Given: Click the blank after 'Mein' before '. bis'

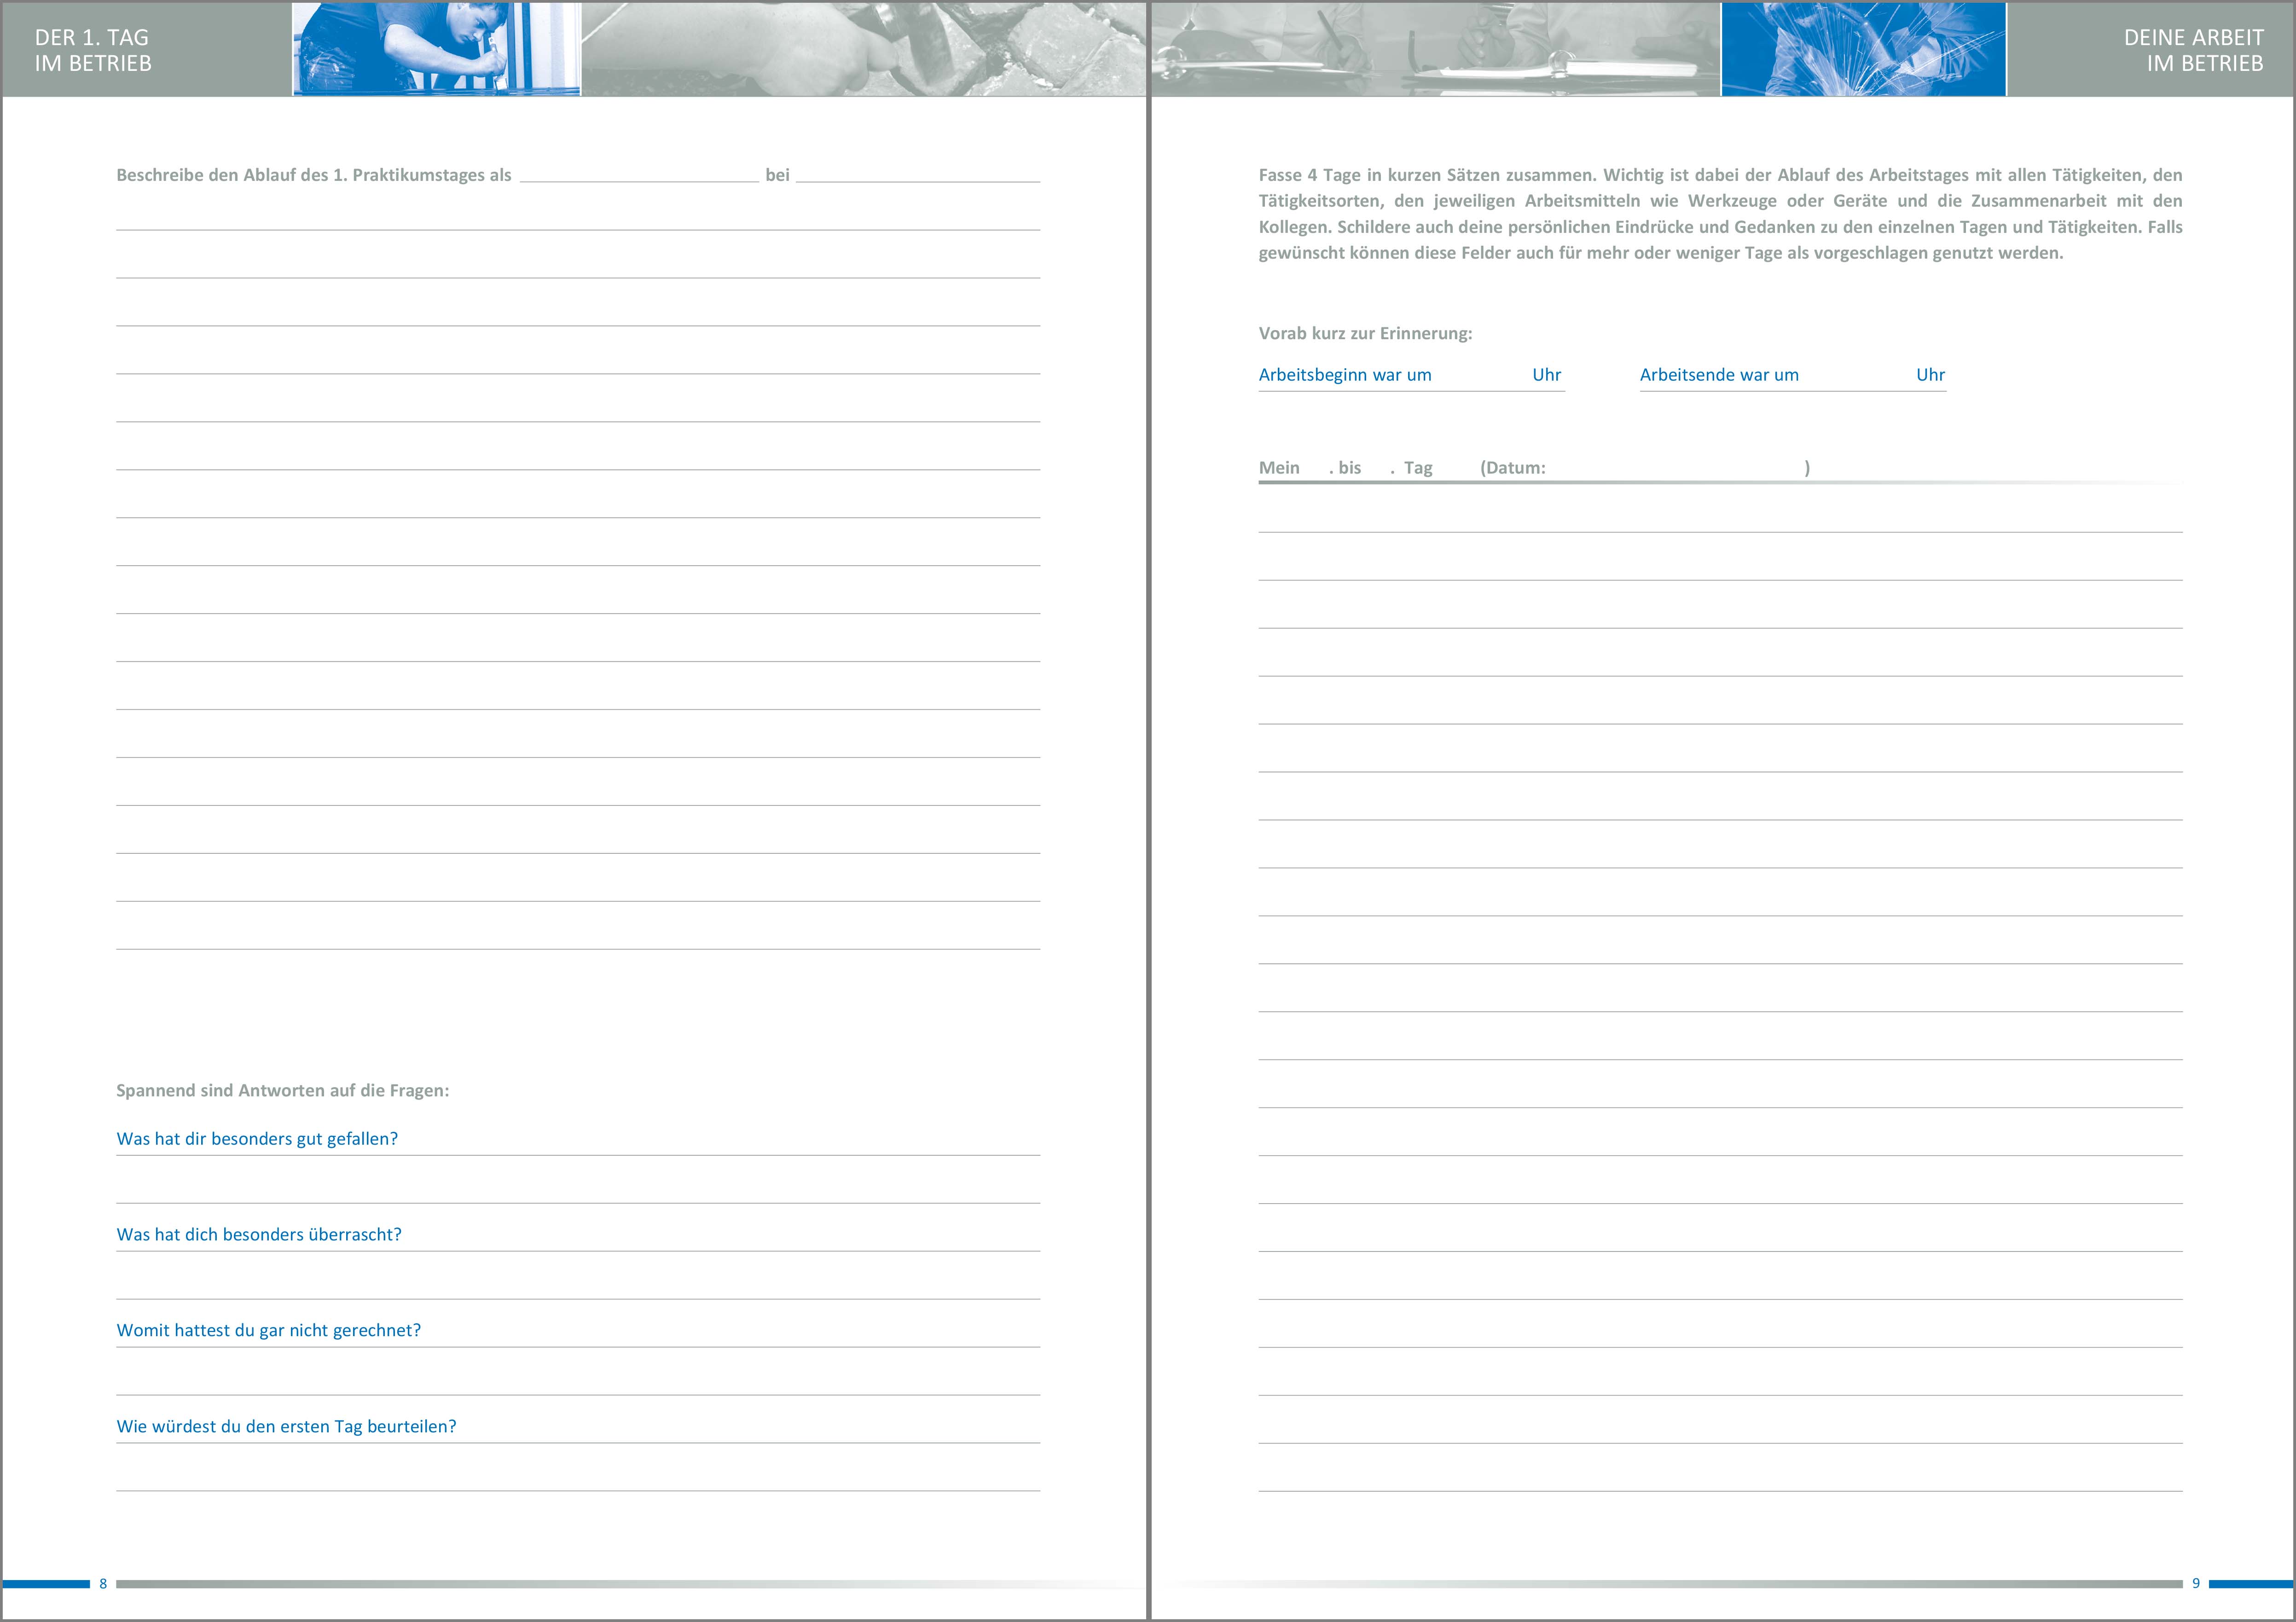Looking at the screenshot, I should point(1314,468).
